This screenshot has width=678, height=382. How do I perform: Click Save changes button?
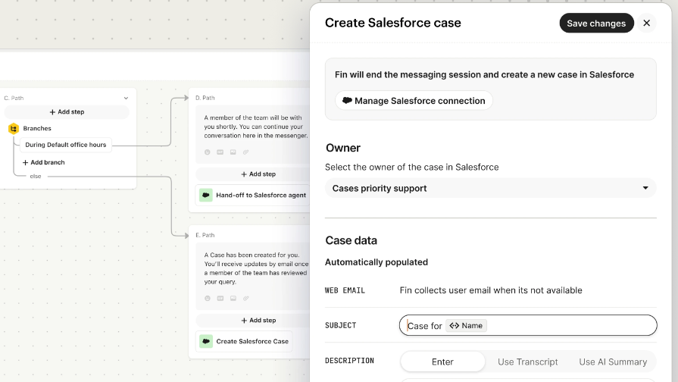(596, 23)
